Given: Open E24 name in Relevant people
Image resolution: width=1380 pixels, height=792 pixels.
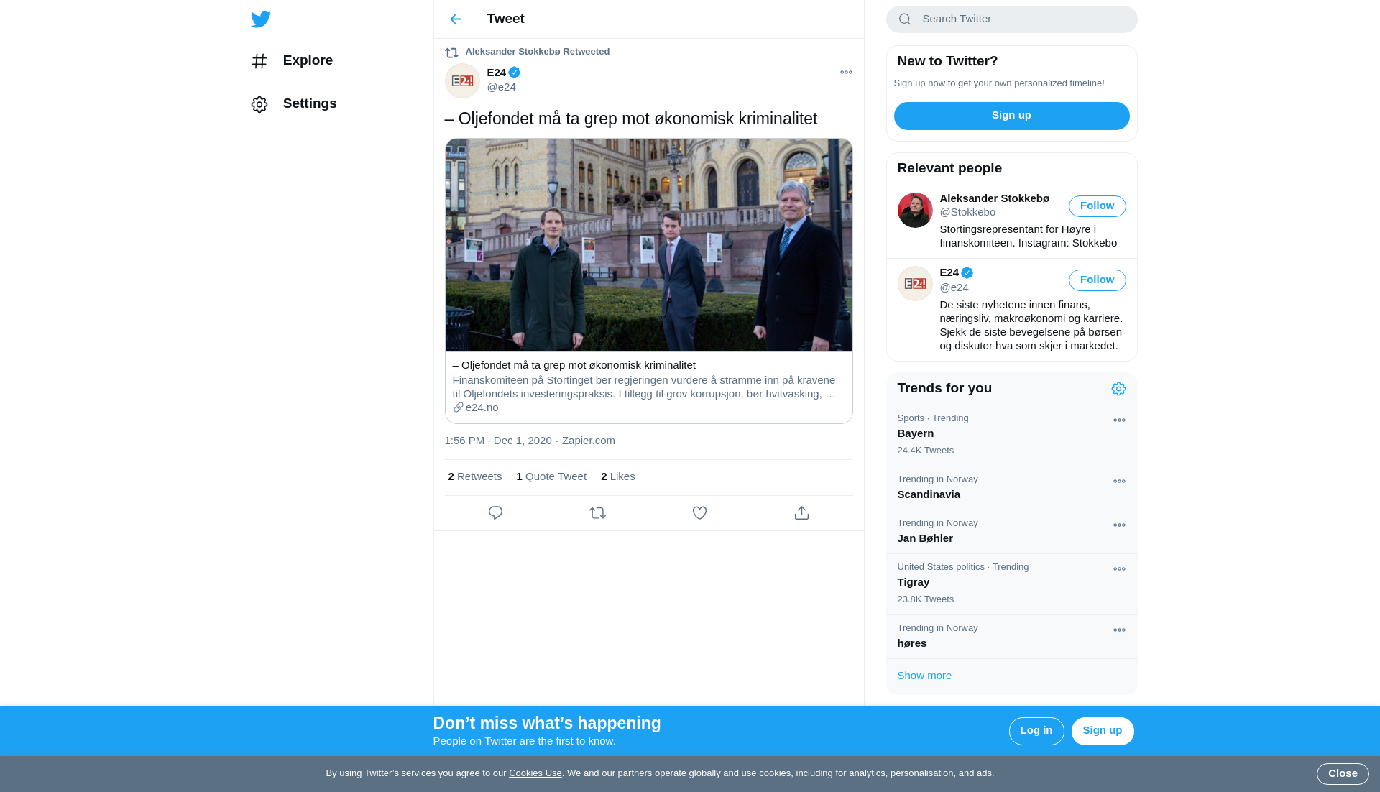Looking at the screenshot, I should pyautogui.click(x=949, y=272).
